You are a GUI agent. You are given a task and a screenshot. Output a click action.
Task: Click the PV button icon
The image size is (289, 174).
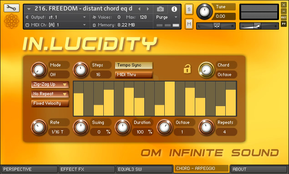coord(284,24)
